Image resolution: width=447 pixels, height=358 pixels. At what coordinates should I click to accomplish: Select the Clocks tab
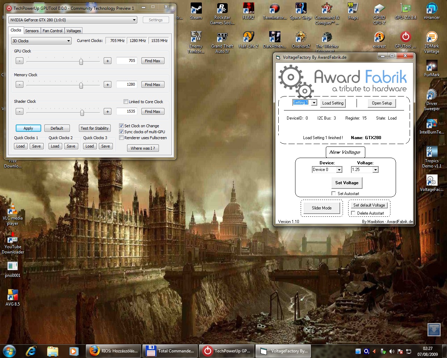coord(16,30)
